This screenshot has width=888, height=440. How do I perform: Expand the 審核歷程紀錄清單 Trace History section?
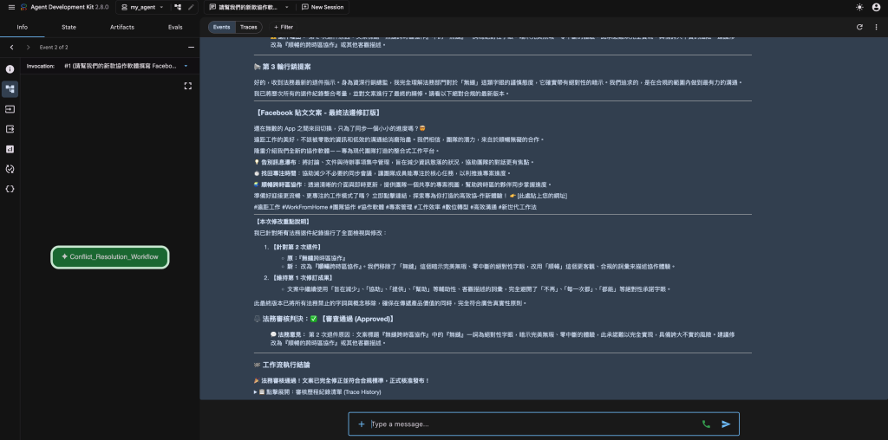click(x=317, y=391)
